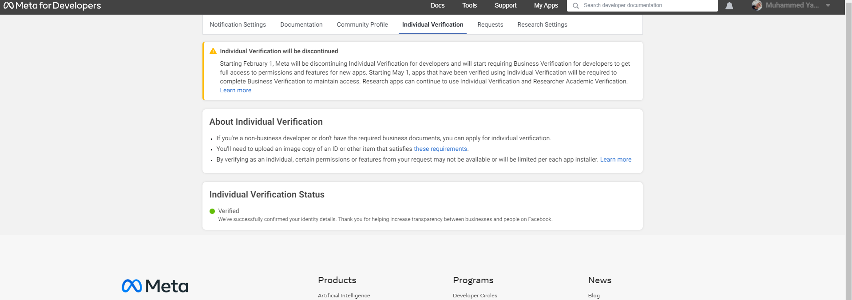Open the these requirements link
This screenshot has height=300, width=852.
(x=440, y=149)
